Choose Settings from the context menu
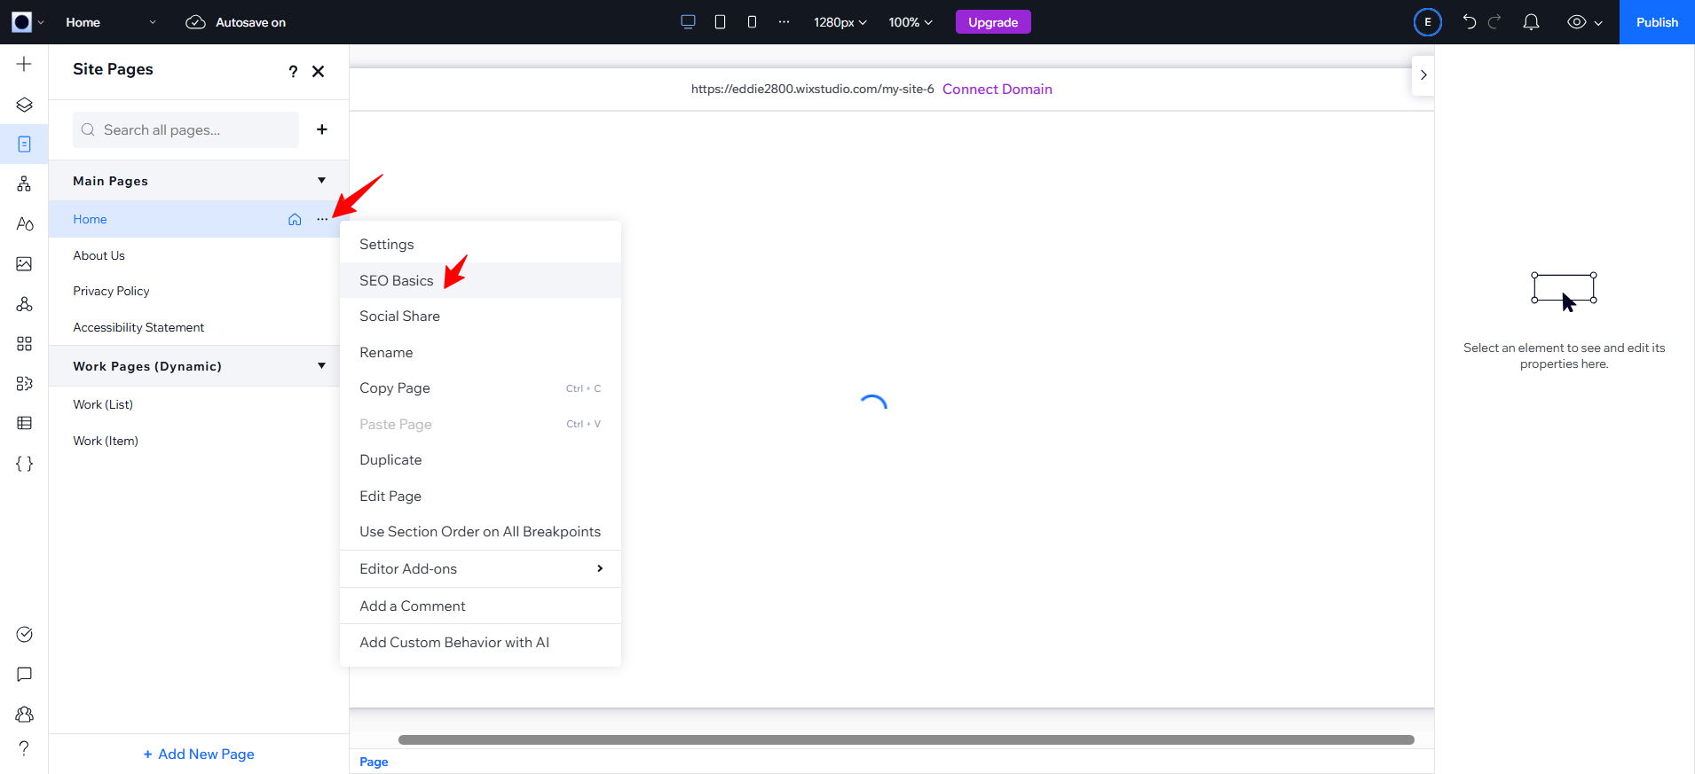This screenshot has width=1695, height=774. (480, 244)
